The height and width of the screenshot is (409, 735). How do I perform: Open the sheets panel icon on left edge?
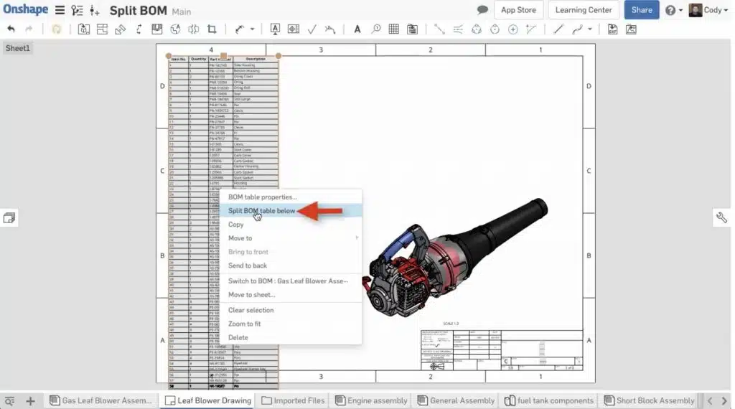coord(9,218)
